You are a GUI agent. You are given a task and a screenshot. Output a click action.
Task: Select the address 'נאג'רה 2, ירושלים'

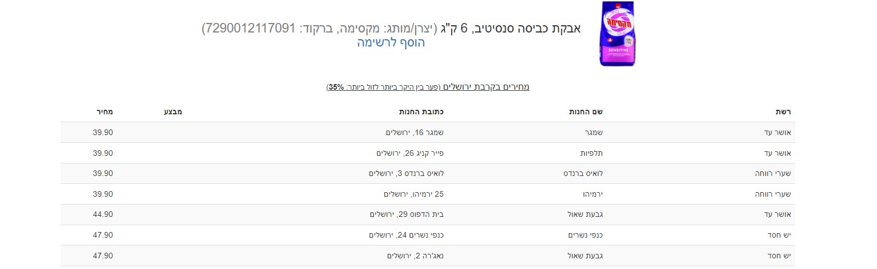415,256
